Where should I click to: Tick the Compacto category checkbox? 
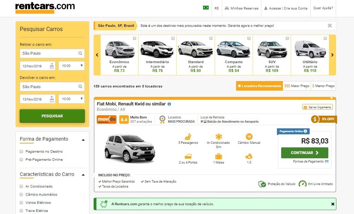[249, 38]
